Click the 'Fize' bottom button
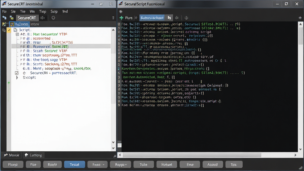Image resolution: width=304 pixels, height=171 pixels. coord(33,164)
